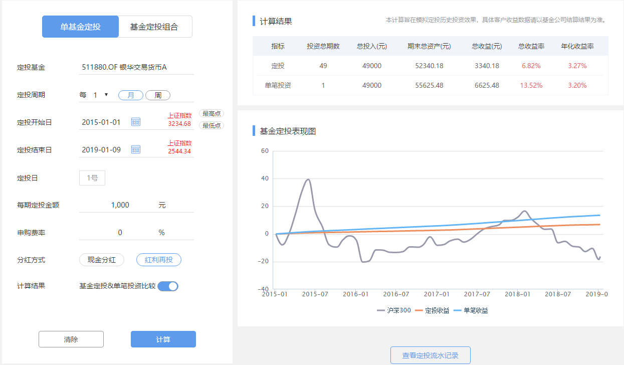Open calendar picker for 定投开始日
624x365 pixels.
point(136,122)
